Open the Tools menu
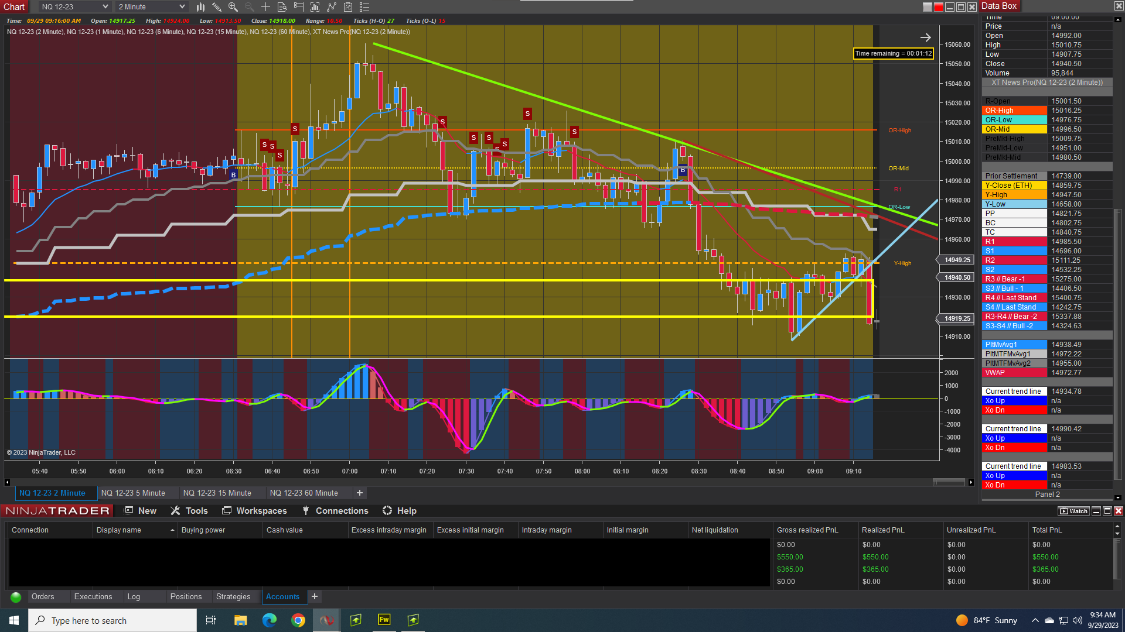 pyautogui.click(x=189, y=511)
